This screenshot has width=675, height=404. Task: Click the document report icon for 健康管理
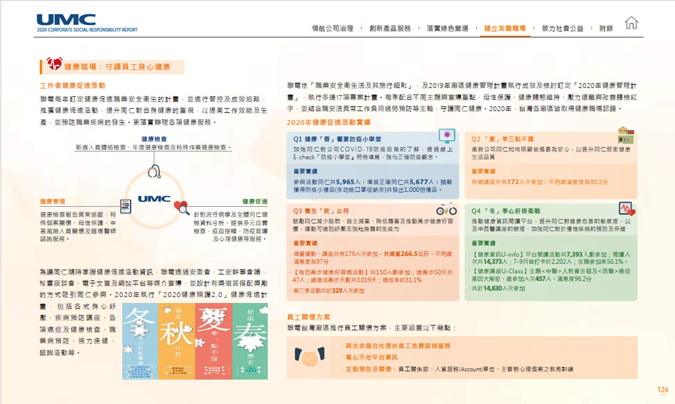pos(125,206)
